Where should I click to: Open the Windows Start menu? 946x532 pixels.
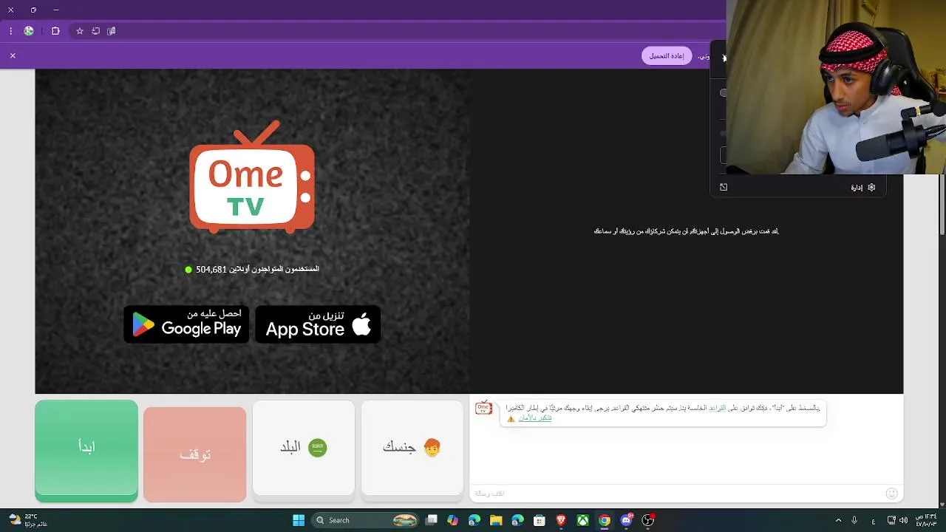tap(299, 520)
